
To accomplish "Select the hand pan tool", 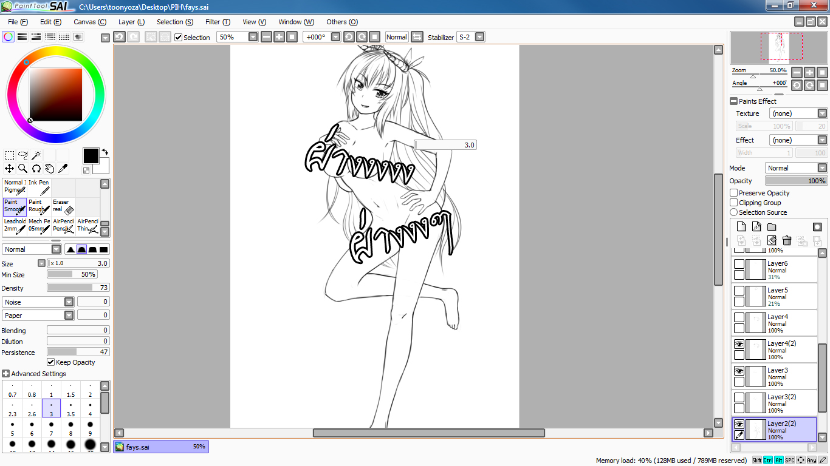I will point(50,168).
